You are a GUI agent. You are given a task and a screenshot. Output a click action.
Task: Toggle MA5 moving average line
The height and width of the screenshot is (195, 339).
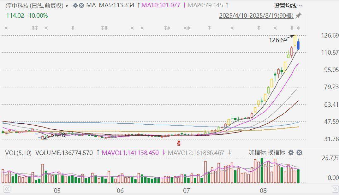[x=116, y=5]
